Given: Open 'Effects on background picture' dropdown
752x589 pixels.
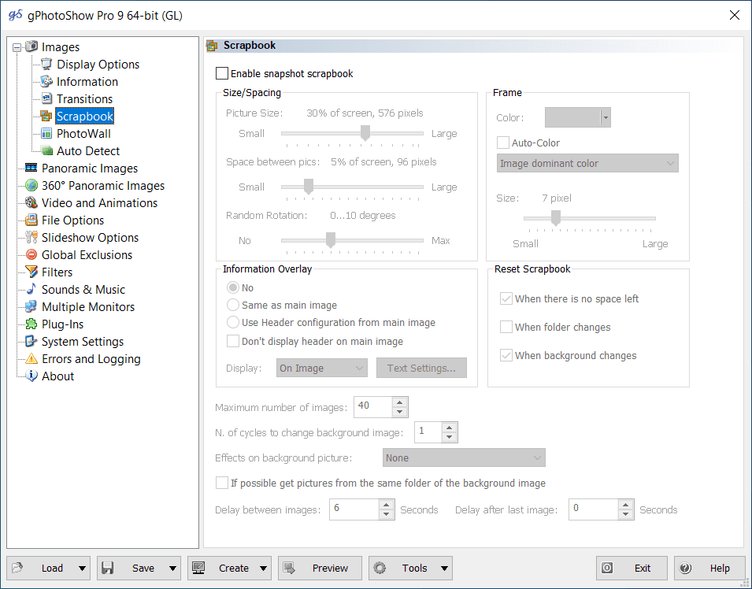Looking at the screenshot, I should click(464, 457).
